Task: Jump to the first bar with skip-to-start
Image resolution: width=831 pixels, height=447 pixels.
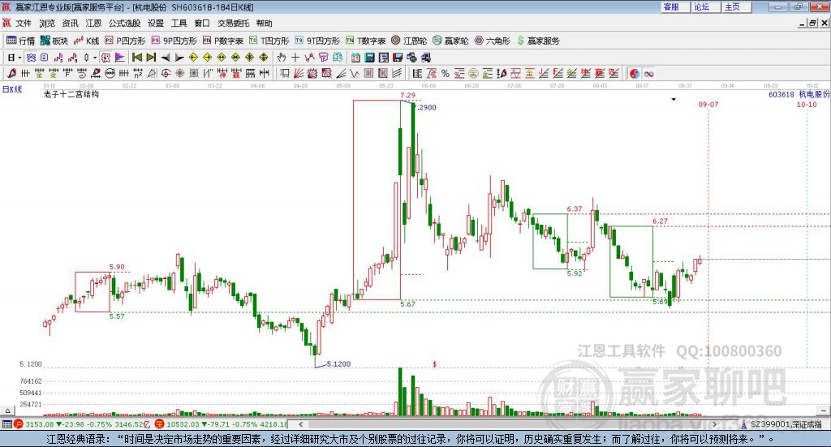Action: tap(136, 58)
